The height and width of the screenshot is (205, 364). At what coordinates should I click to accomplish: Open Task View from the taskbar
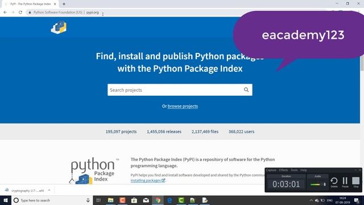tap(98, 200)
